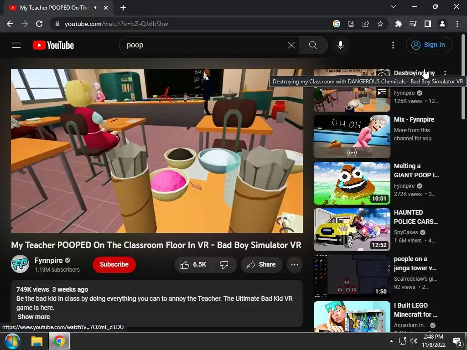Click the Mix Fynnpire UH OH thumbnail
467x350 pixels.
click(x=352, y=137)
